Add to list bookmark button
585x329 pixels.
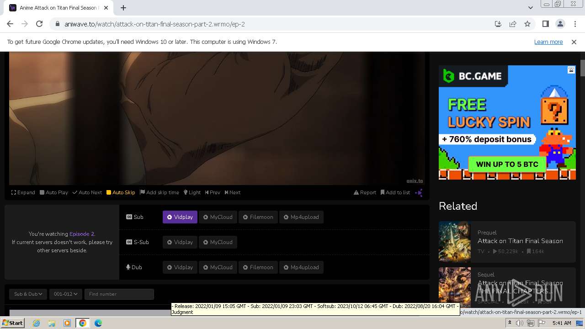[x=395, y=192]
